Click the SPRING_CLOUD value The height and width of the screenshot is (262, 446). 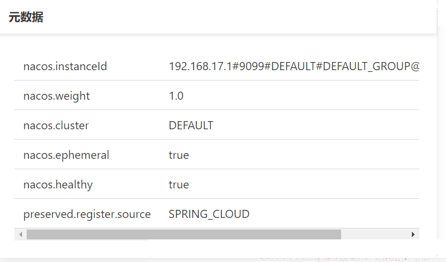[209, 214]
